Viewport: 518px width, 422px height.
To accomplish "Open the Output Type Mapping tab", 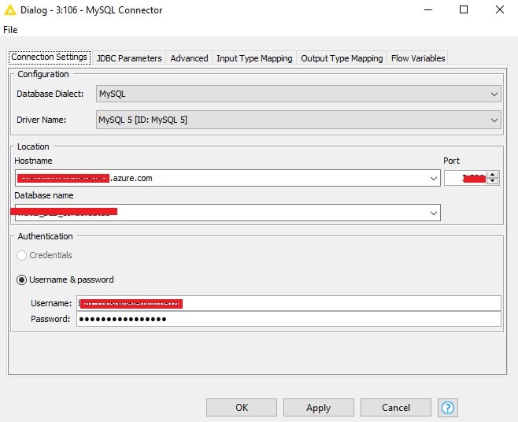I will pyautogui.click(x=342, y=58).
